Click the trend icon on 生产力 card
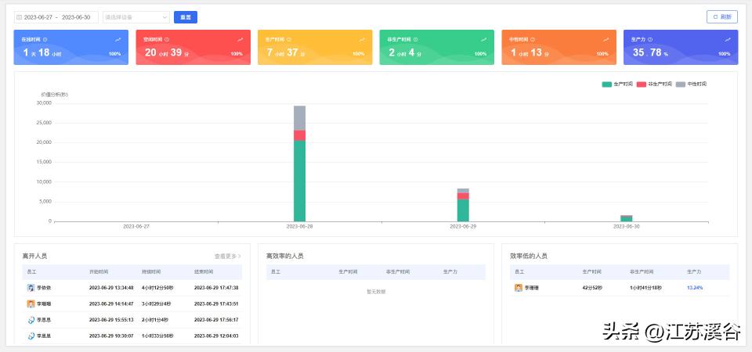This screenshot has height=352, width=752. [728, 39]
